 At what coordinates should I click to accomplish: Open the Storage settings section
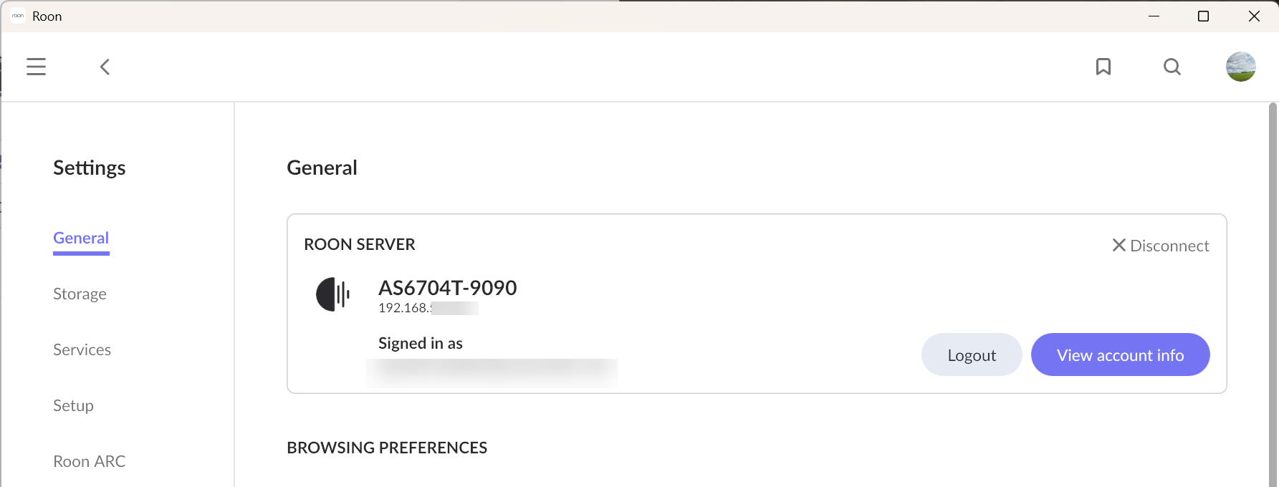click(x=80, y=294)
